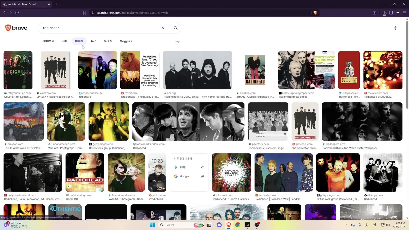Open the Radiohead (RD003KW) rockarchive image
This screenshot has height=230, width=409.
383,70
